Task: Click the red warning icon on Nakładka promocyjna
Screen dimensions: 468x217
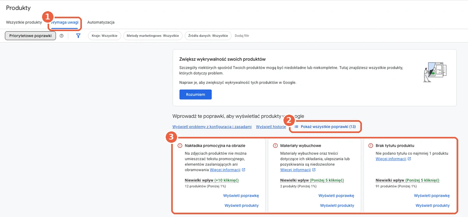Action: pos(180,145)
